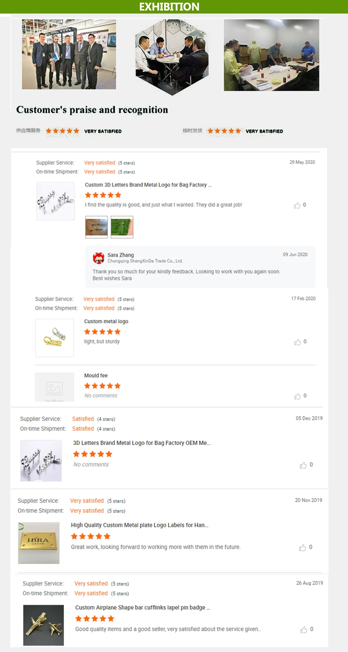This screenshot has height=652, width=348.
Task: Like the airplane cufflinks review
Action: pyautogui.click(x=304, y=630)
